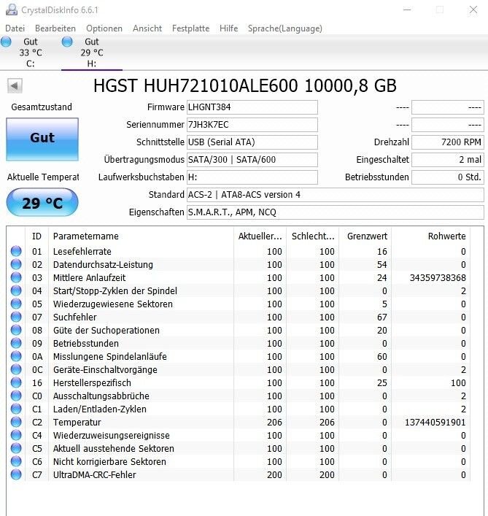Open the Bearbeiten menu
488x516 pixels.
[x=55, y=28]
